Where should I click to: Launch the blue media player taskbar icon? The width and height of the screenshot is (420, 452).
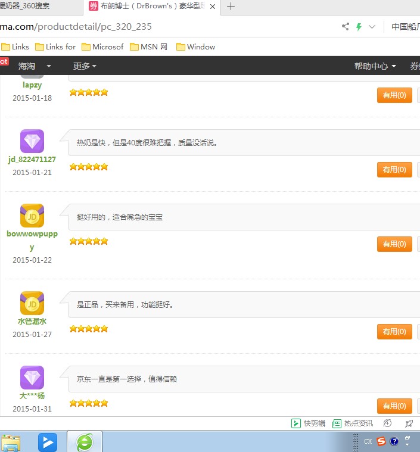48,442
